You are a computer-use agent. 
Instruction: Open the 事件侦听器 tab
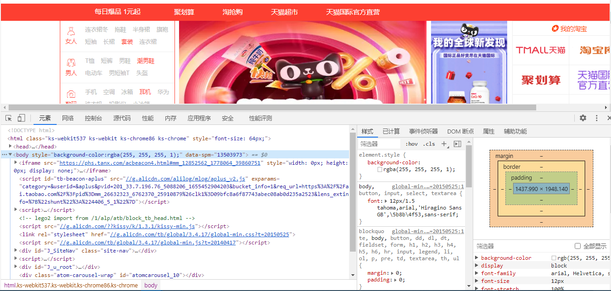[423, 131]
